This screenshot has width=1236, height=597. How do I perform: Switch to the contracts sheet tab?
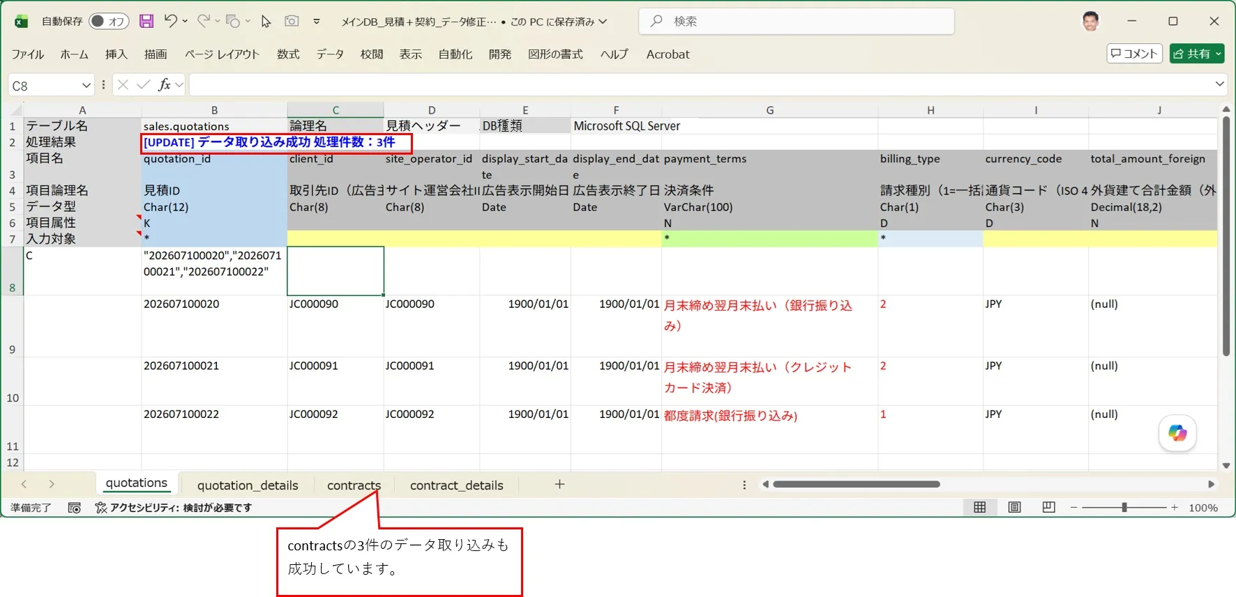click(x=354, y=485)
